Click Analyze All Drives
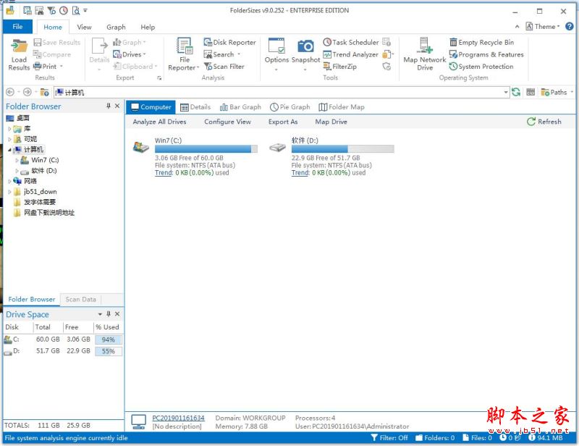 (x=159, y=122)
